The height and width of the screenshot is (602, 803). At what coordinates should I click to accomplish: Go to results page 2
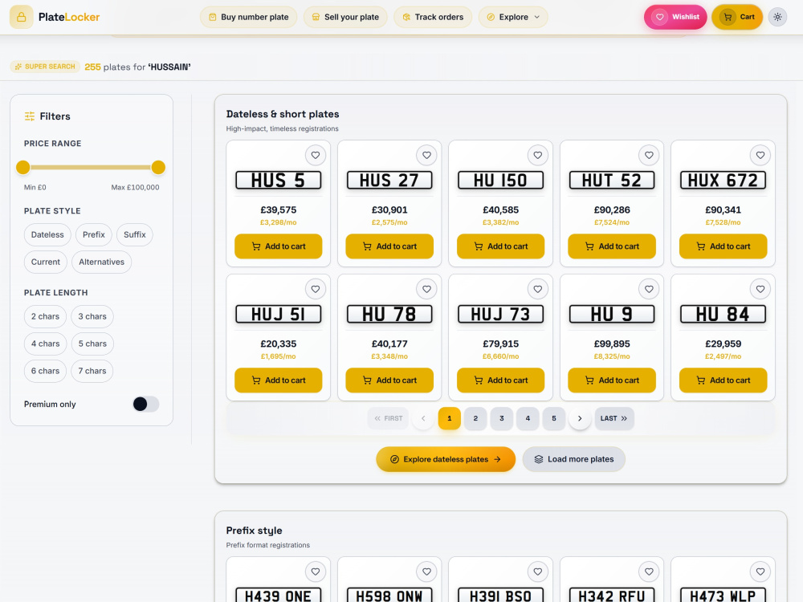coord(475,418)
